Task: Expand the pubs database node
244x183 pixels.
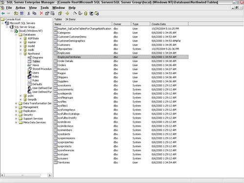Action: [20, 96]
